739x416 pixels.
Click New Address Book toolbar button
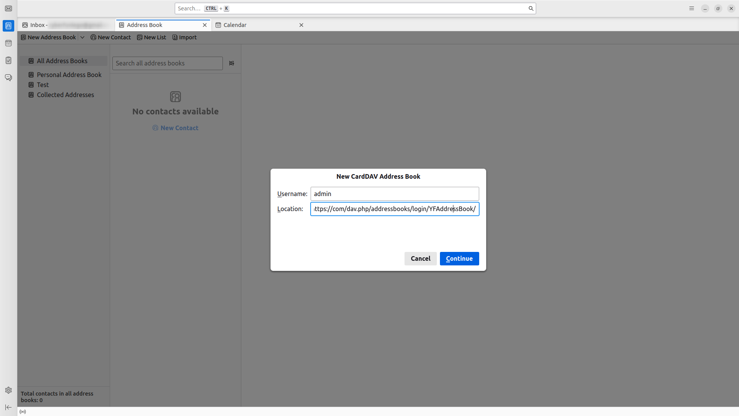point(48,37)
